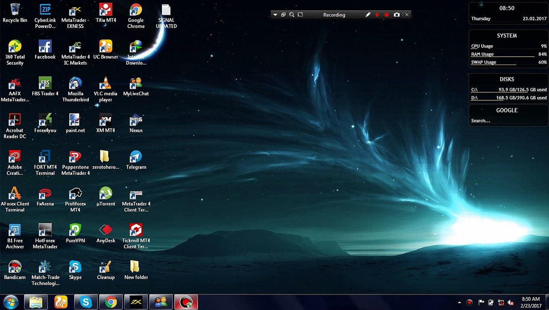Open the recording bar dropdown arrow

275,15
